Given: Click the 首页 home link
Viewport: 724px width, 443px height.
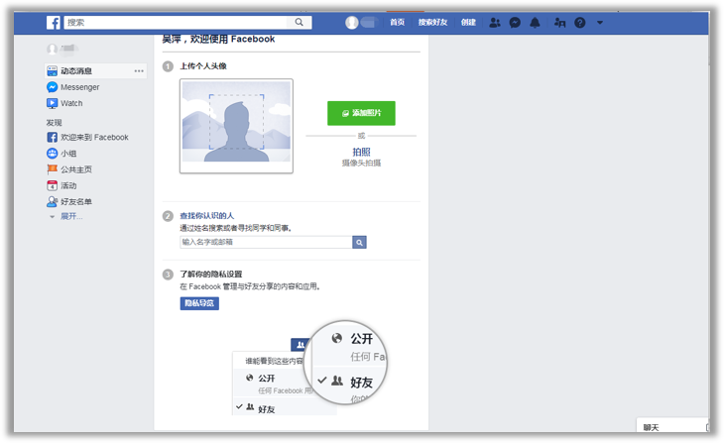Looking at the screenshot, I should 397,22.
